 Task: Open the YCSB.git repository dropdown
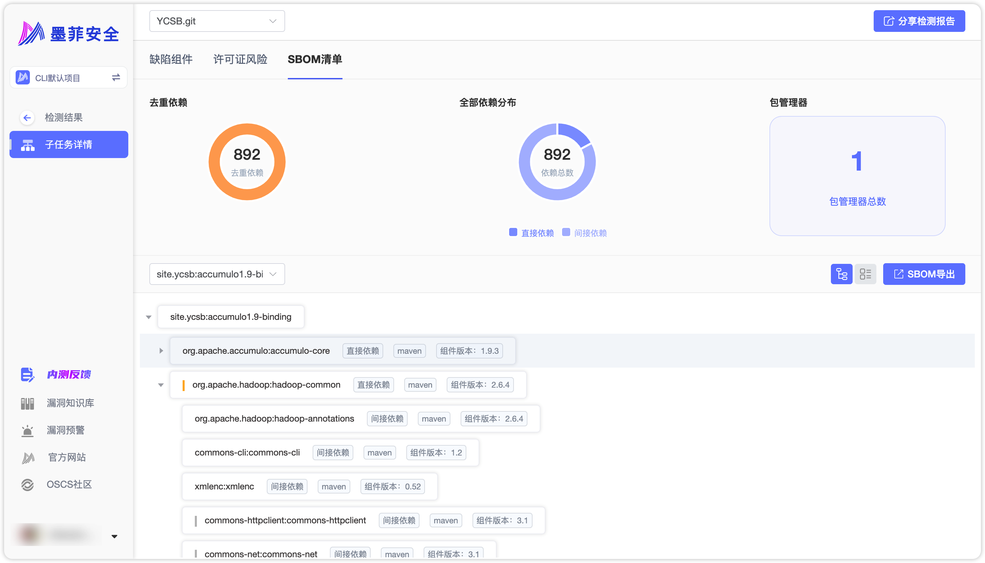217,21
